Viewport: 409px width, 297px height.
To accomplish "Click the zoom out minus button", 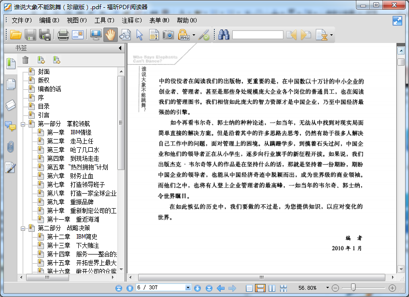I will click(x=335, y=288).
